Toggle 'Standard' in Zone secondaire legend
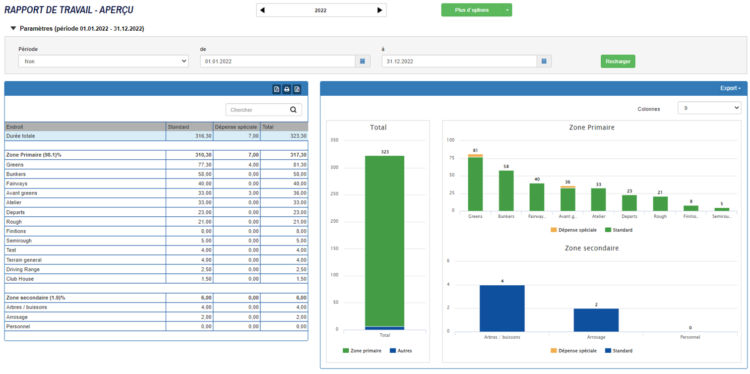 pos(620,351)
